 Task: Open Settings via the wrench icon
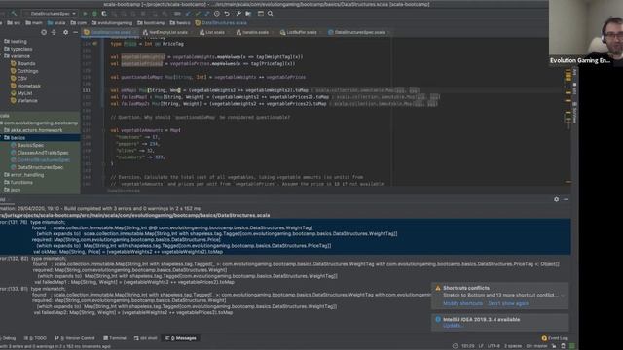(x=238, y=14)
